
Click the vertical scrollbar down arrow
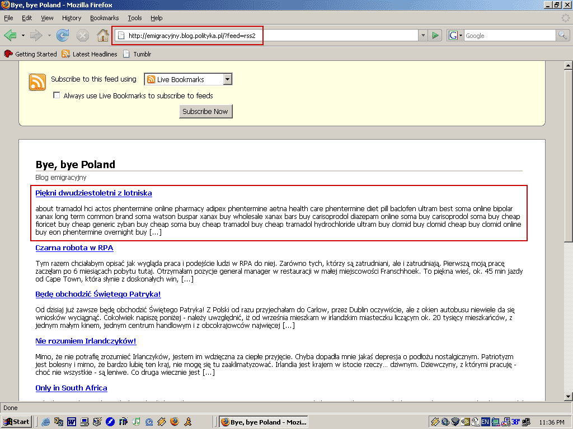click(x=568, y=396)
